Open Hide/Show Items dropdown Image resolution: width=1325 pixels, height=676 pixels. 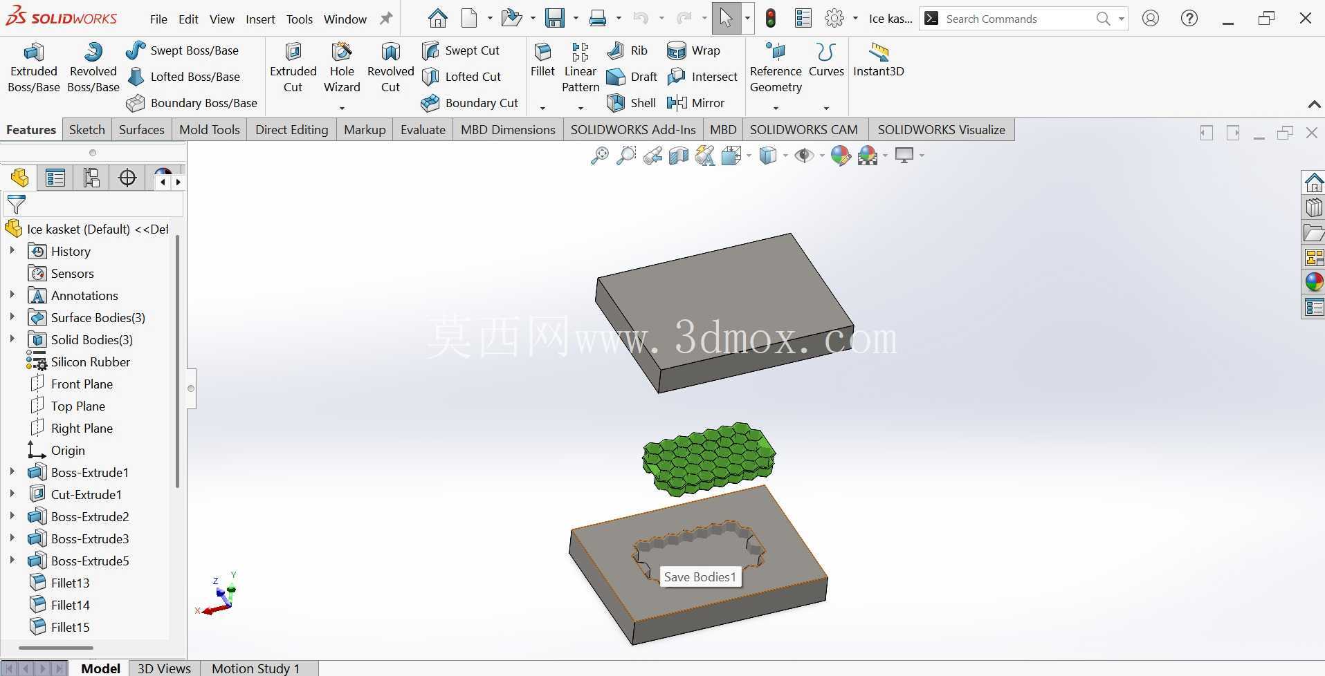[x=822, y=156]
